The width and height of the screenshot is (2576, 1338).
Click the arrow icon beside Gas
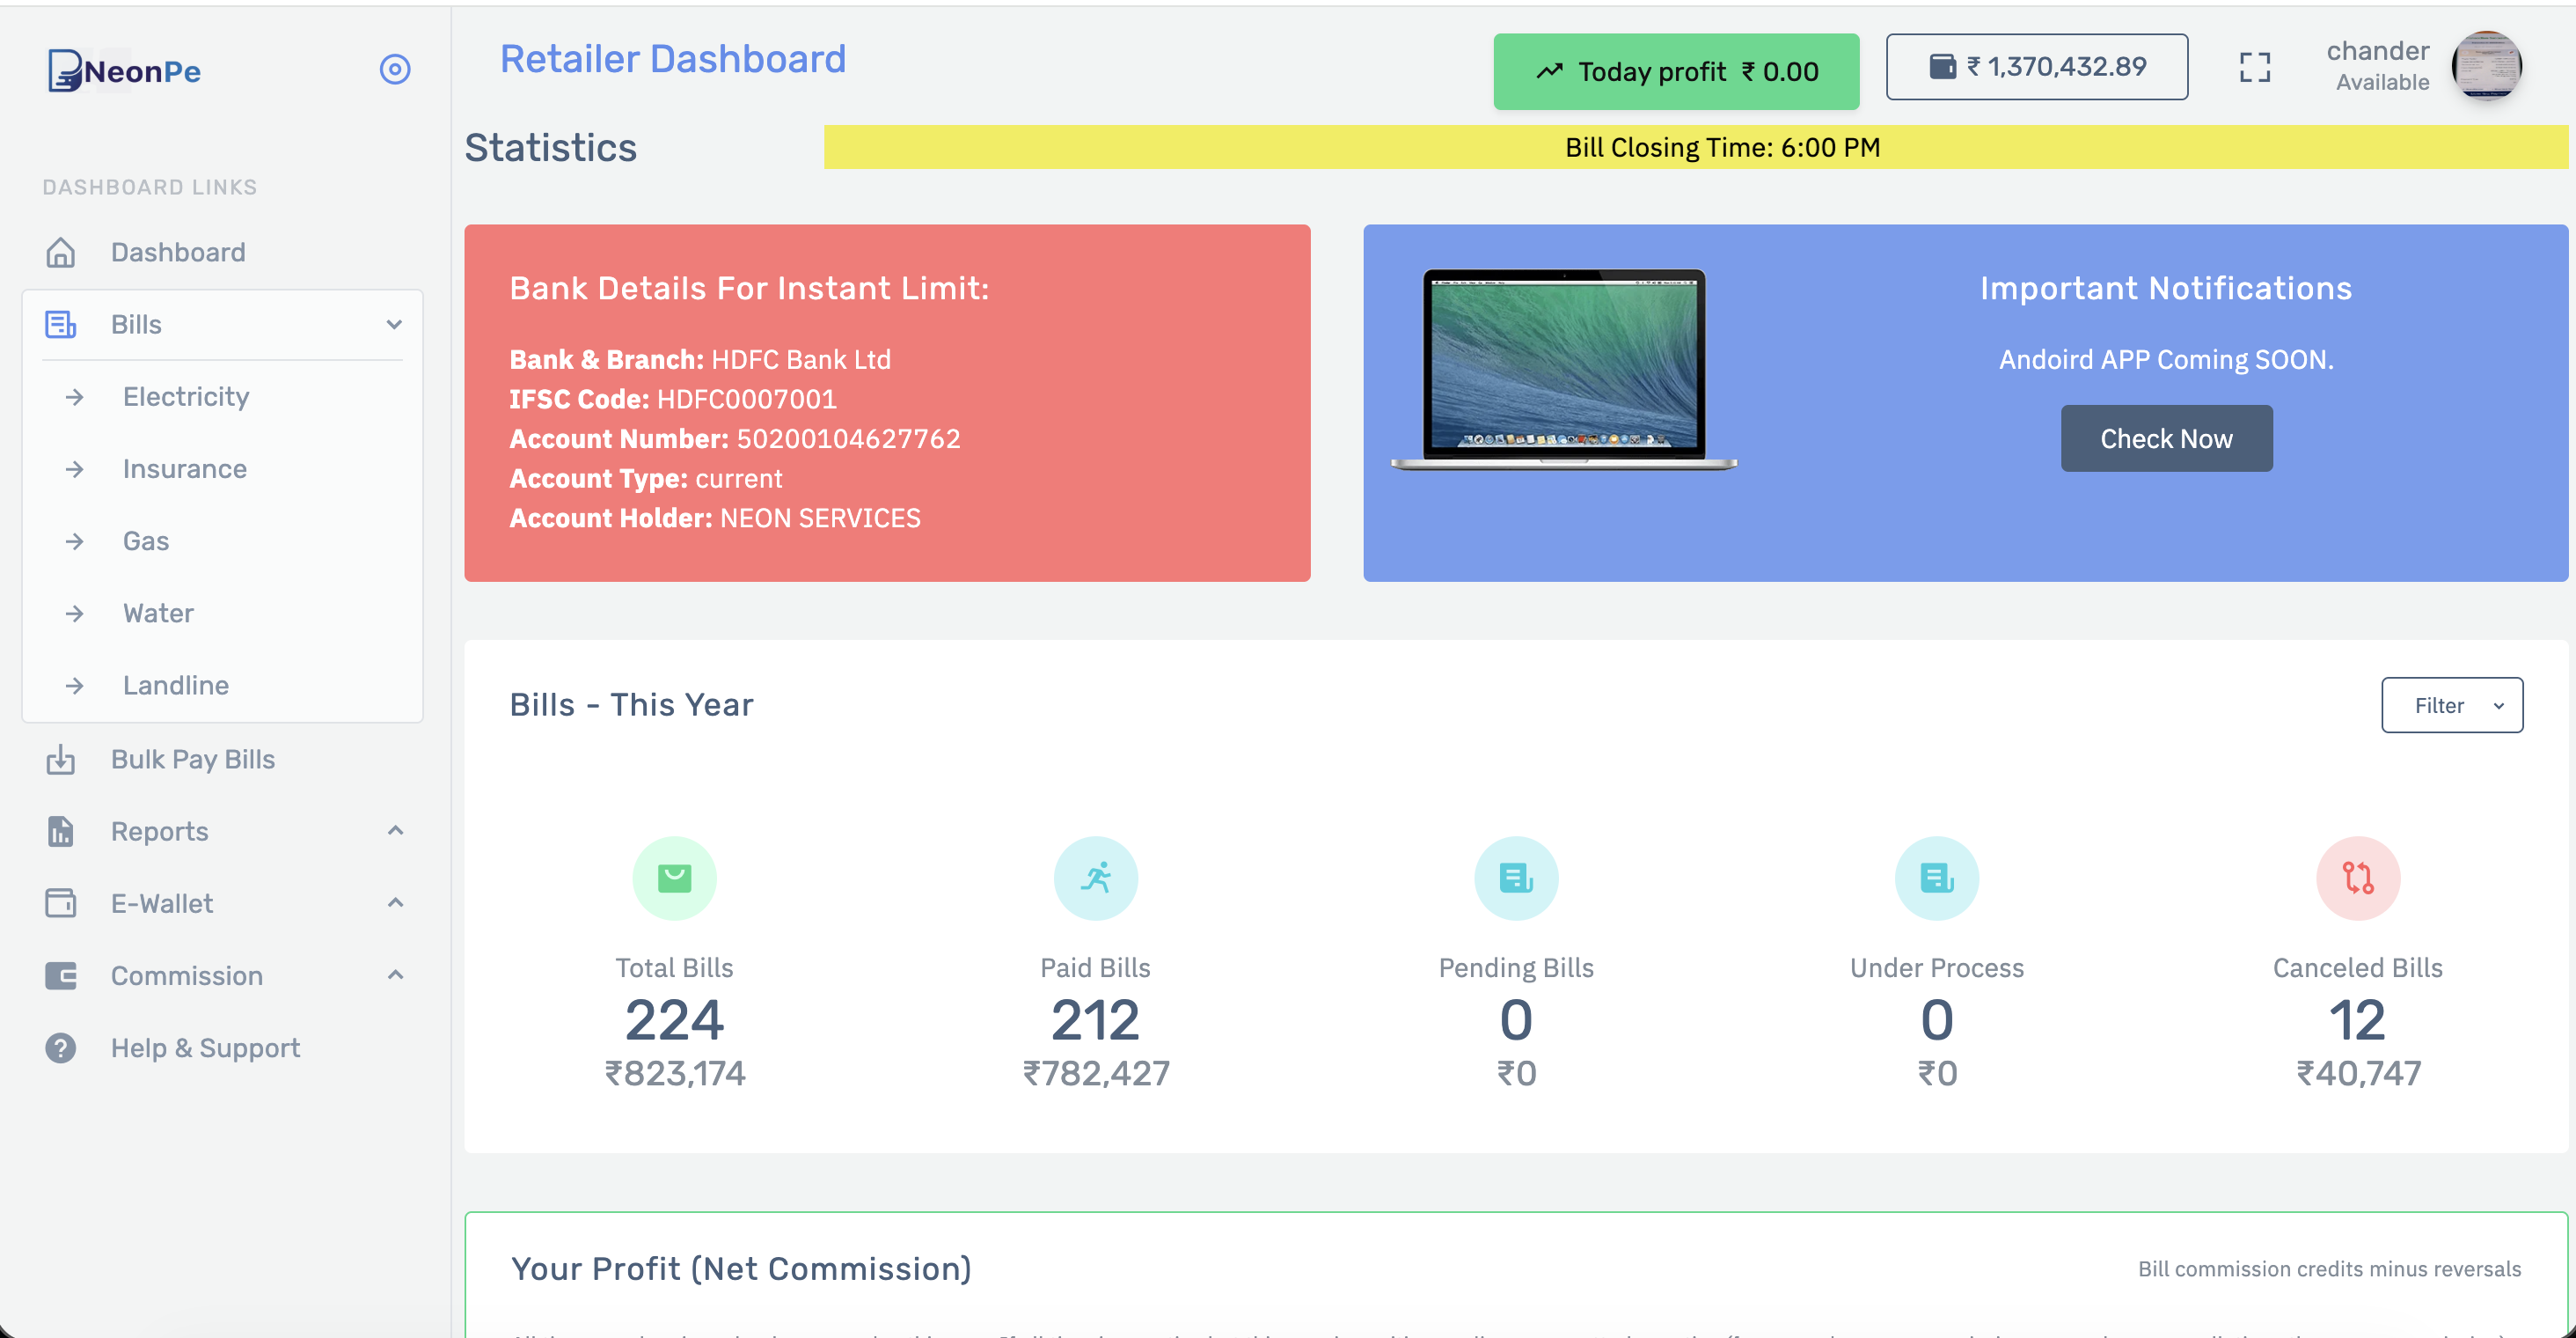point(75,541)
